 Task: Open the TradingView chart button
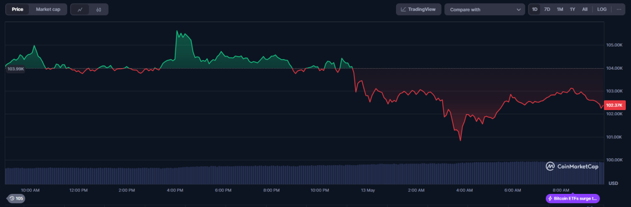[419, 9]
